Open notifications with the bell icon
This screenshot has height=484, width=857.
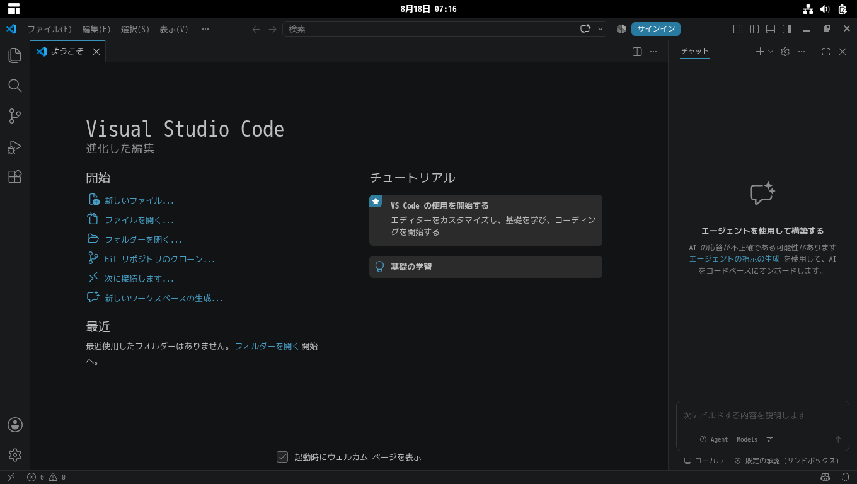[x=846, y=477]
